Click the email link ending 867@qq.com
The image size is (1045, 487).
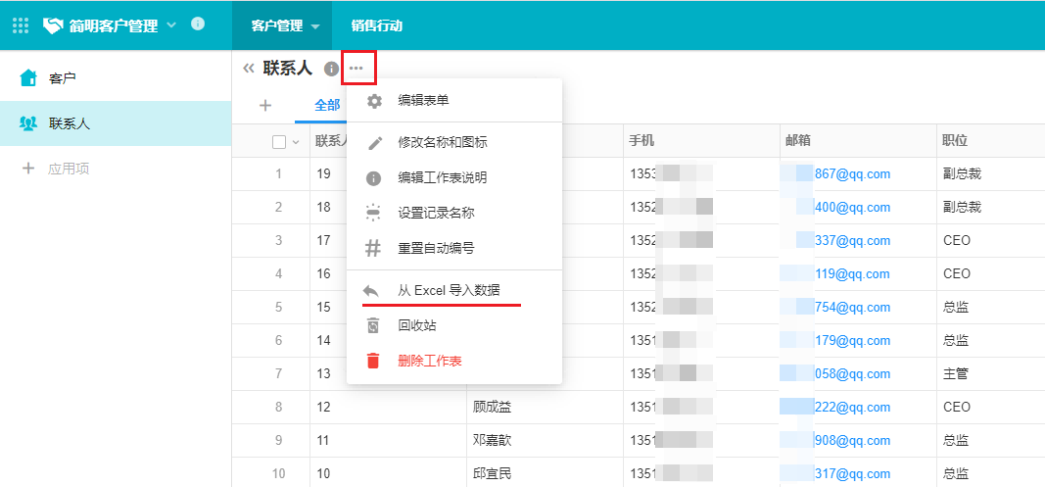coord(852,173)
